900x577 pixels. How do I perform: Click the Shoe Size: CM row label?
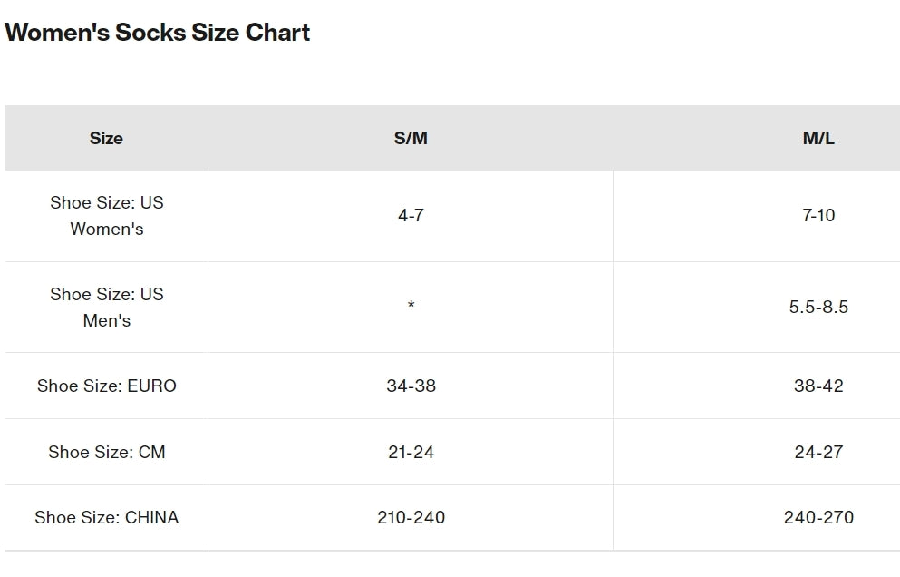point(107,452)
